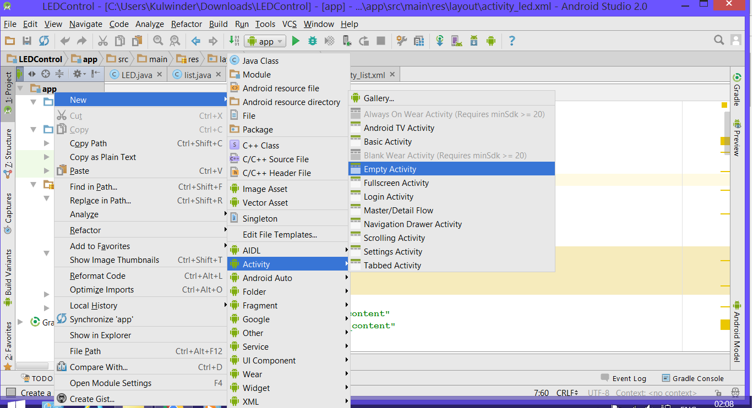
Task: Open the Analyze menu in menu bar
Action: pyautogui.click(x=150, y=24)
